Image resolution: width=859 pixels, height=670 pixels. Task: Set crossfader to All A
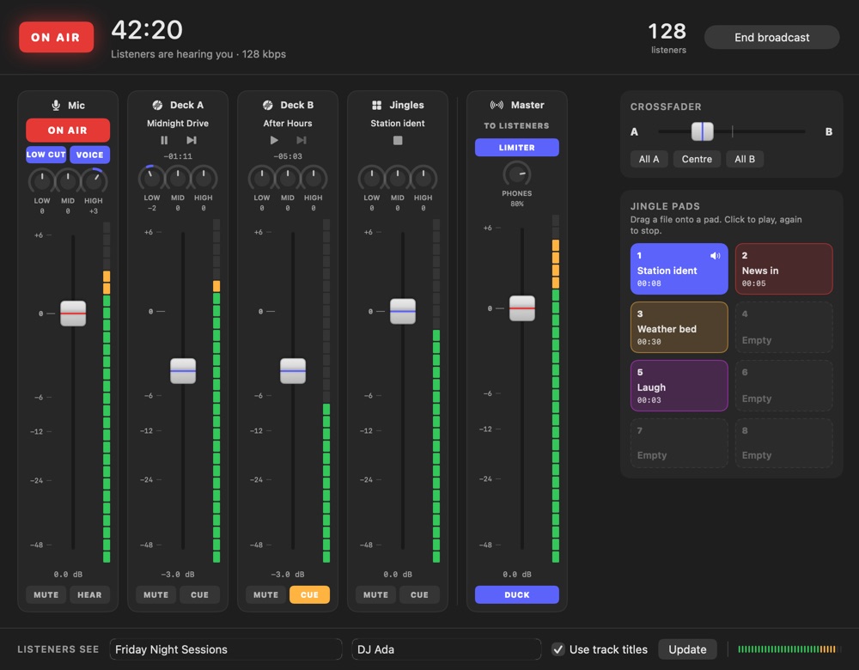[649, 159]
